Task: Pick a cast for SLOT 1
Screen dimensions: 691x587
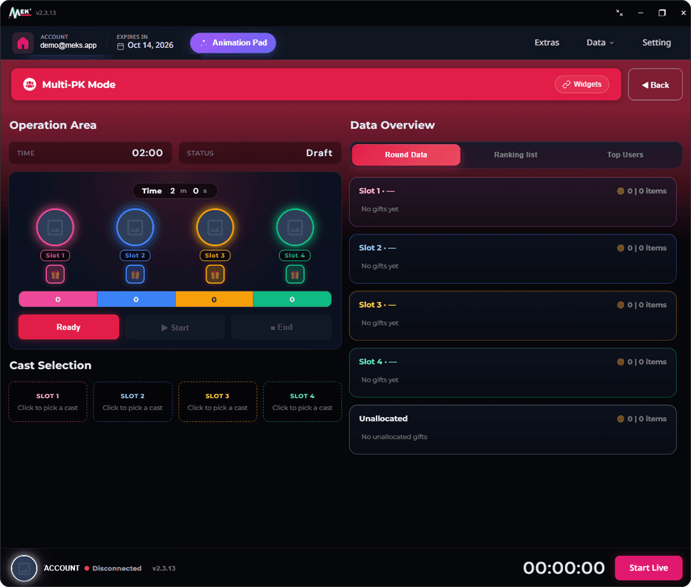Action: coord(48,402)
